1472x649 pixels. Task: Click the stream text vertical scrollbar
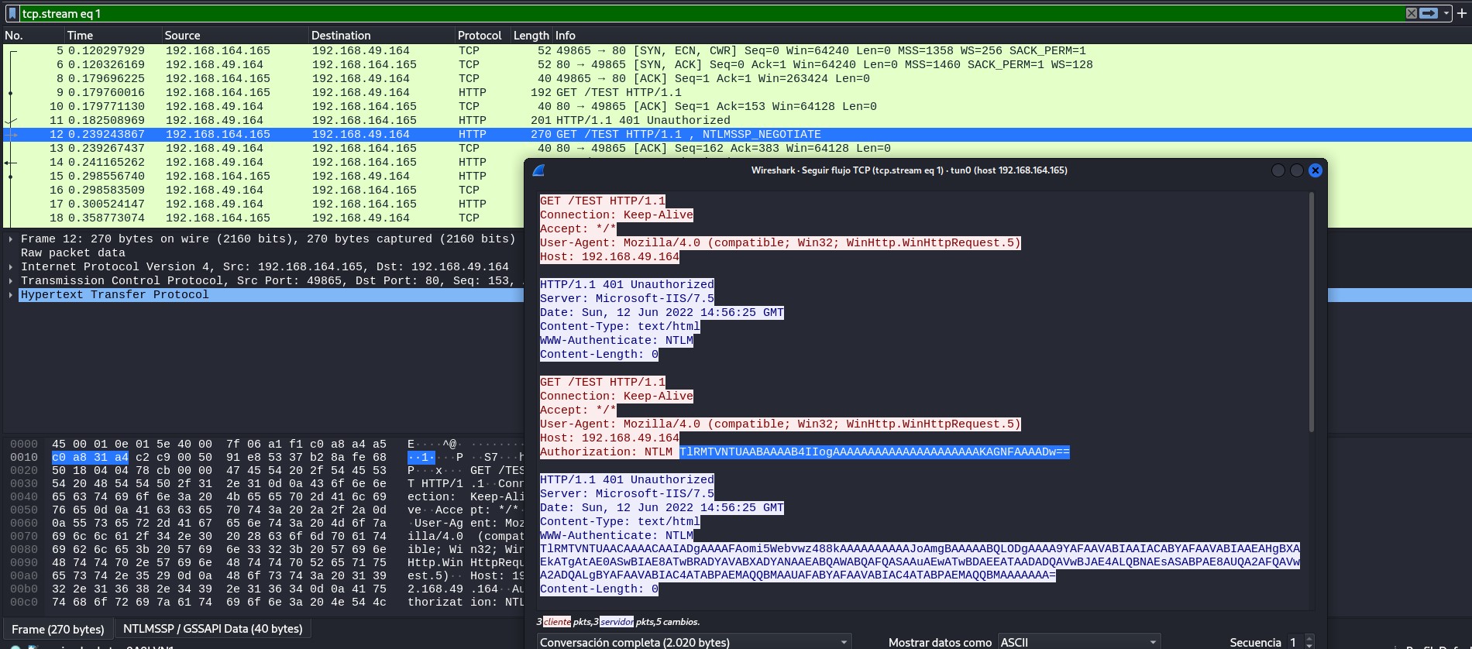point(1311,310)
